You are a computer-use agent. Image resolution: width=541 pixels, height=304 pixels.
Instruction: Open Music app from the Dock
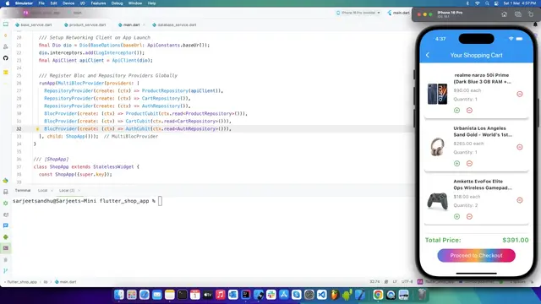click(220, 295)
